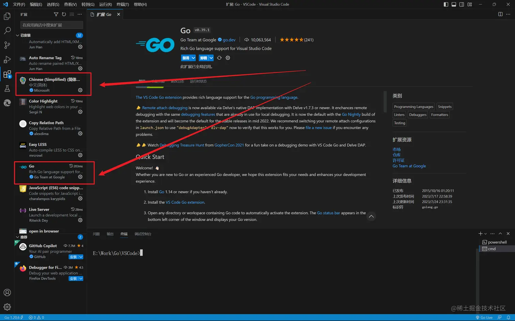Select the cmd terminal in the terminal list
This screenshot has width=515, height=321.
tap(497, 249)
